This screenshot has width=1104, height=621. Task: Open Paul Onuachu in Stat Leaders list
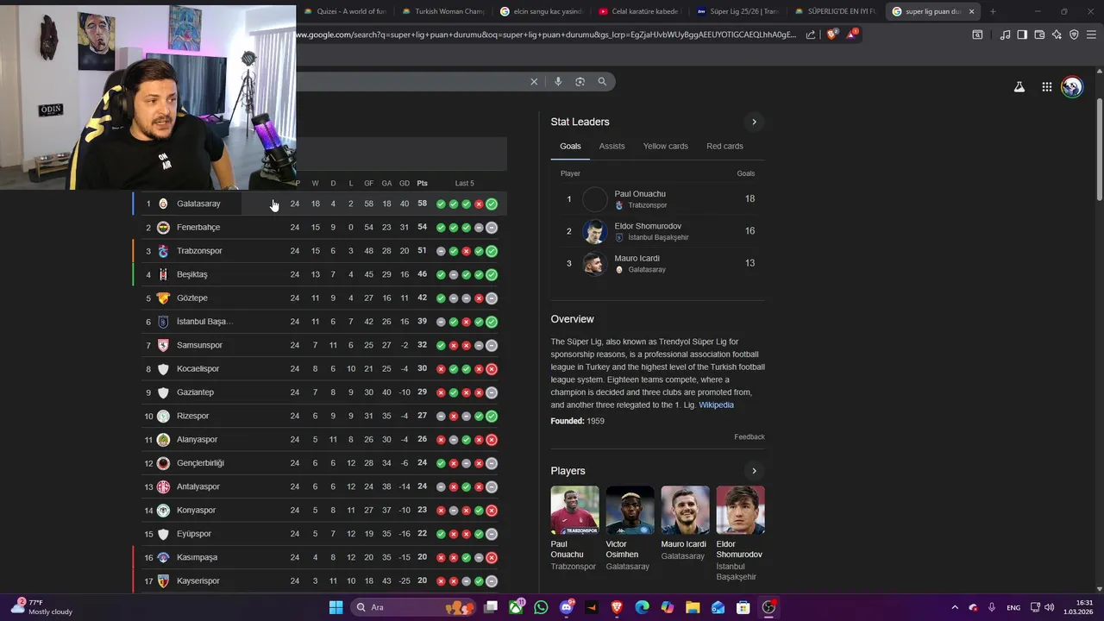click(657, 199)
